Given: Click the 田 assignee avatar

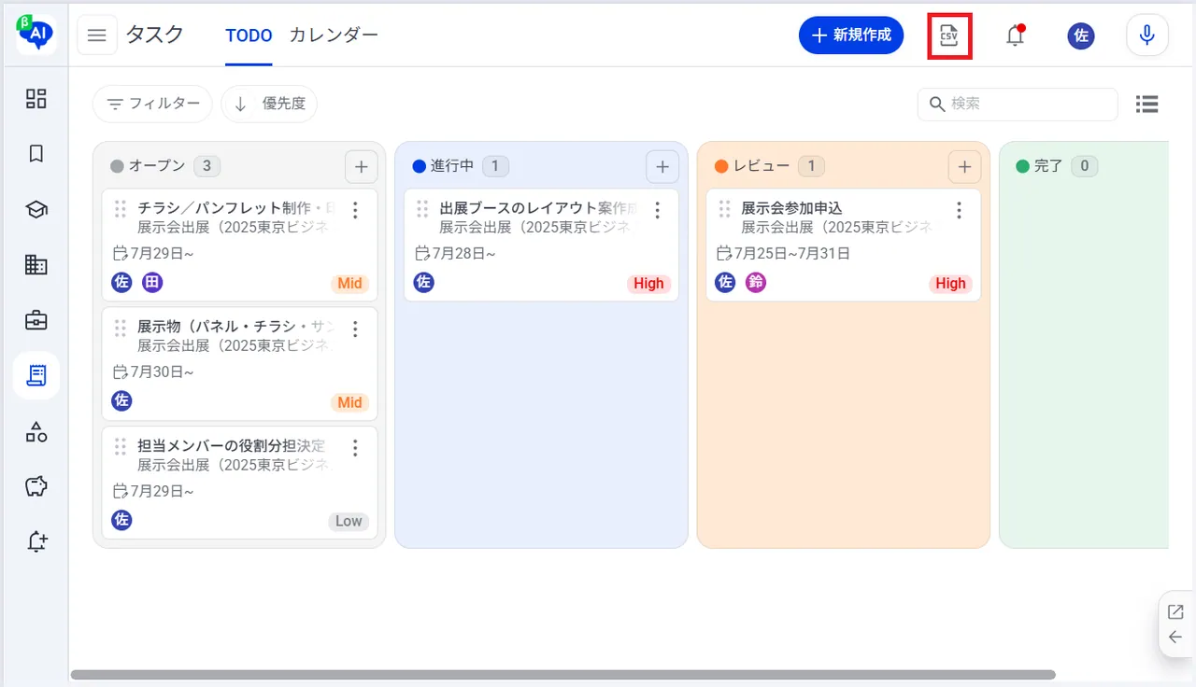Looking at the screenshot, I should pos(152,283).
